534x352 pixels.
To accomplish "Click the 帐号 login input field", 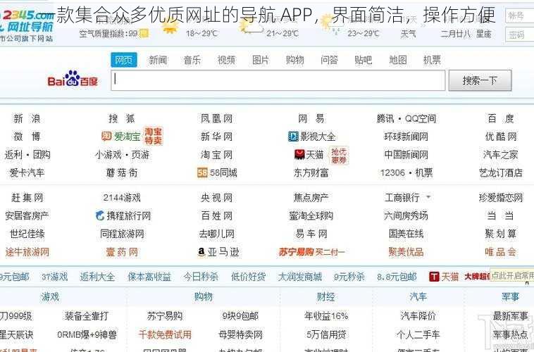I will click(x=519, y=15).
